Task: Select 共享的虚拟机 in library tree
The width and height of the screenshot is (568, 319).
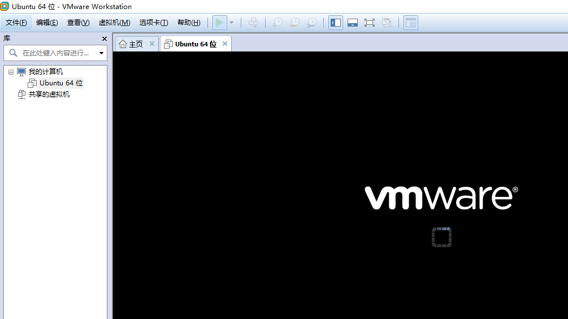Action: [49, 94]
